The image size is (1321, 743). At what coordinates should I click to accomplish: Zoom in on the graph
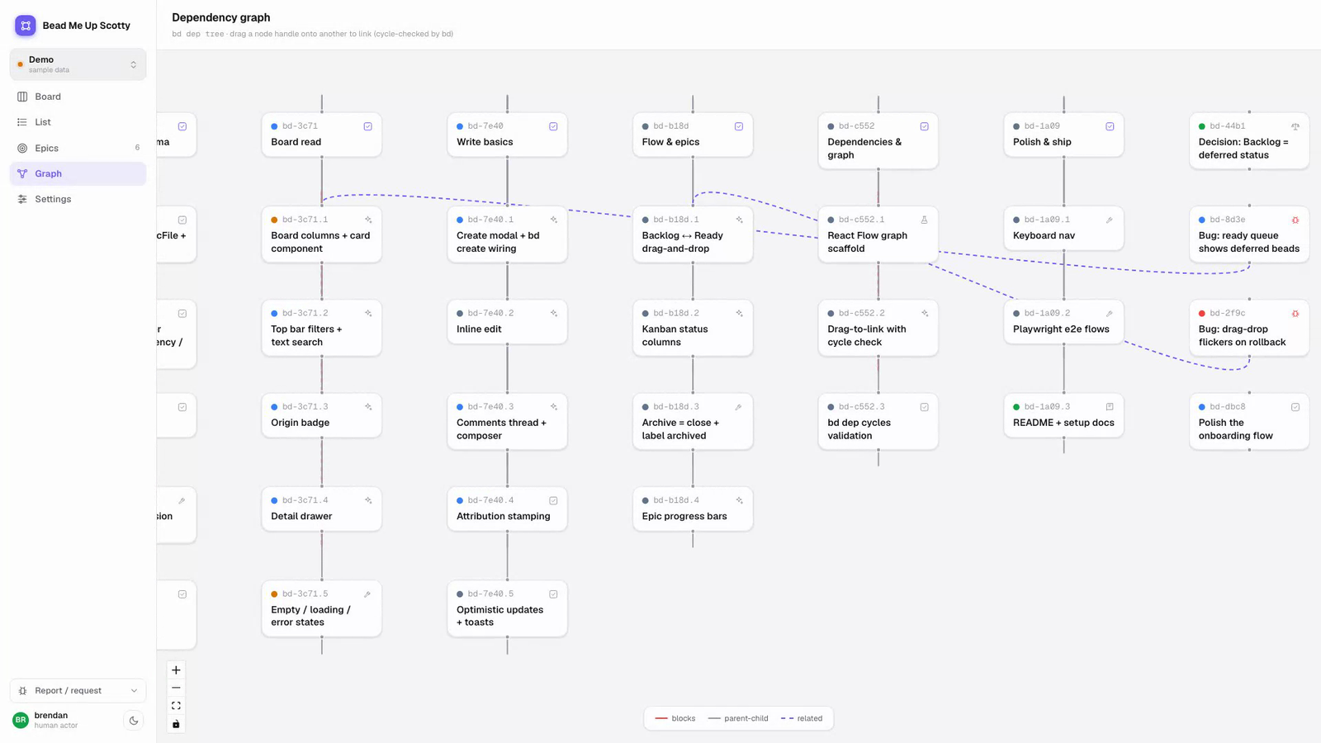pyautogui.click(x=176, y=670)
